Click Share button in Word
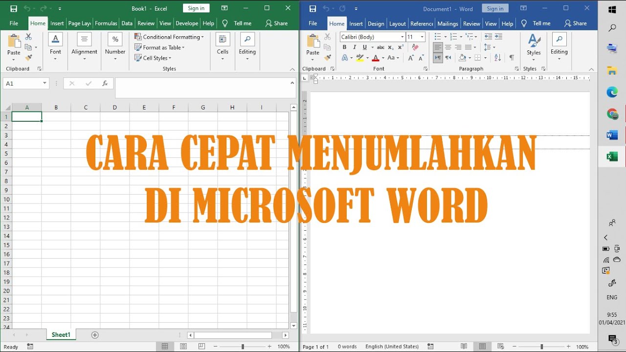Screen dimensions: 626x352 point(575,23)
